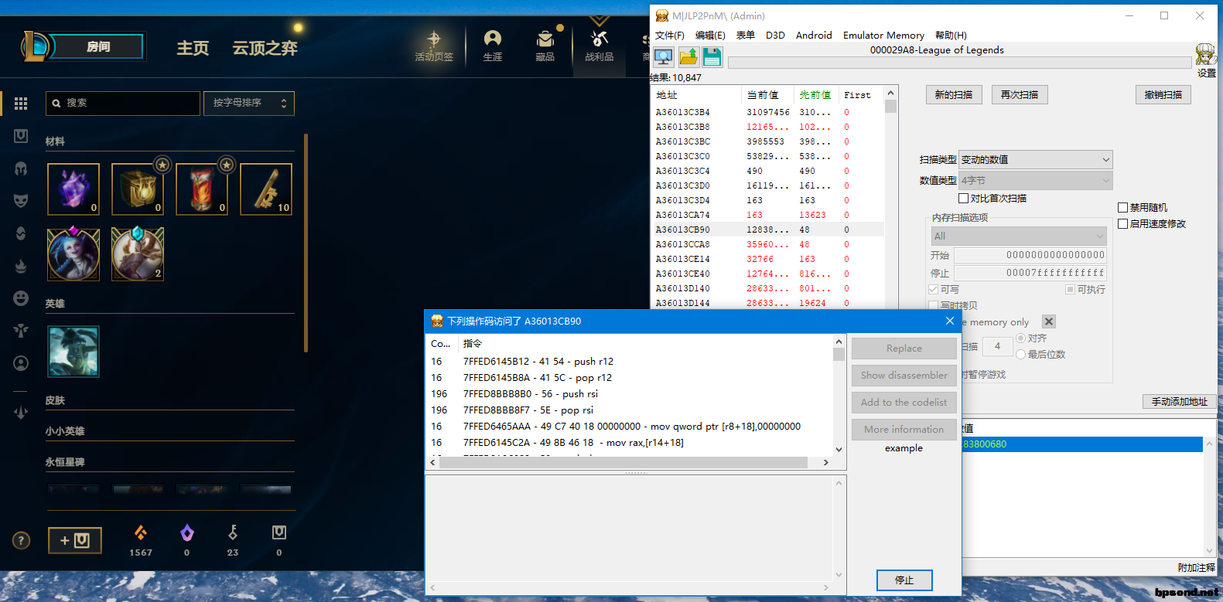The height and width of the screenshot is (602, 1223).
Task: Click the key fragments 23 icon
Action: point(233,532)
